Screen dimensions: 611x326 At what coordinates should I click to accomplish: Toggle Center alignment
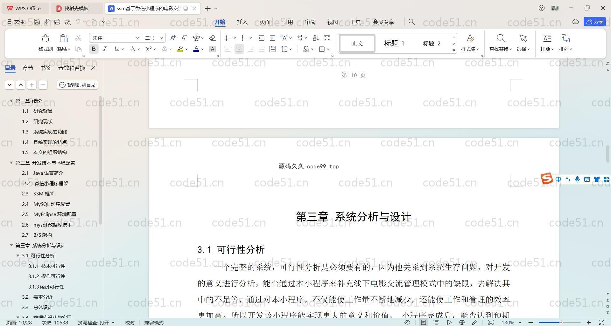[x=239, y=49]
